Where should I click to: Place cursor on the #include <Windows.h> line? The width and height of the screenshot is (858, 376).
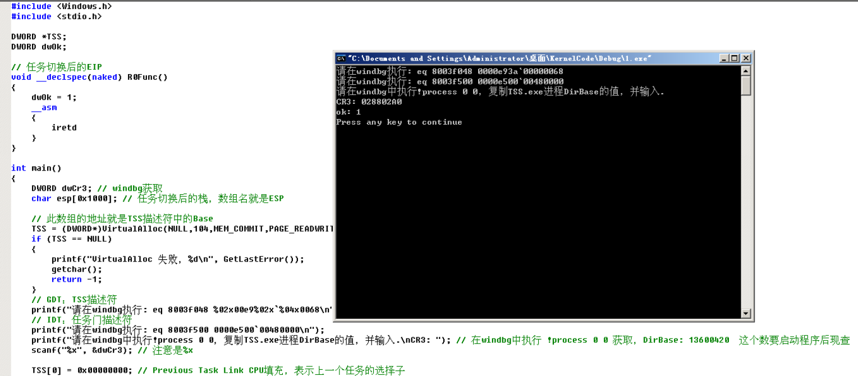click(62, 6)
